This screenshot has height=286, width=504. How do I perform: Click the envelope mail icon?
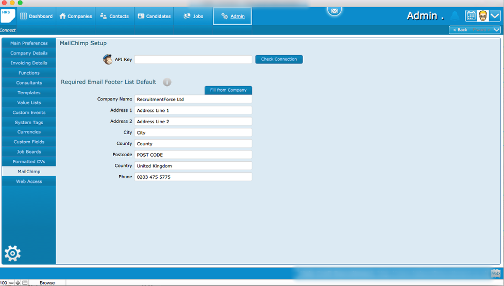pyautogui.click(x=334, y=11)
